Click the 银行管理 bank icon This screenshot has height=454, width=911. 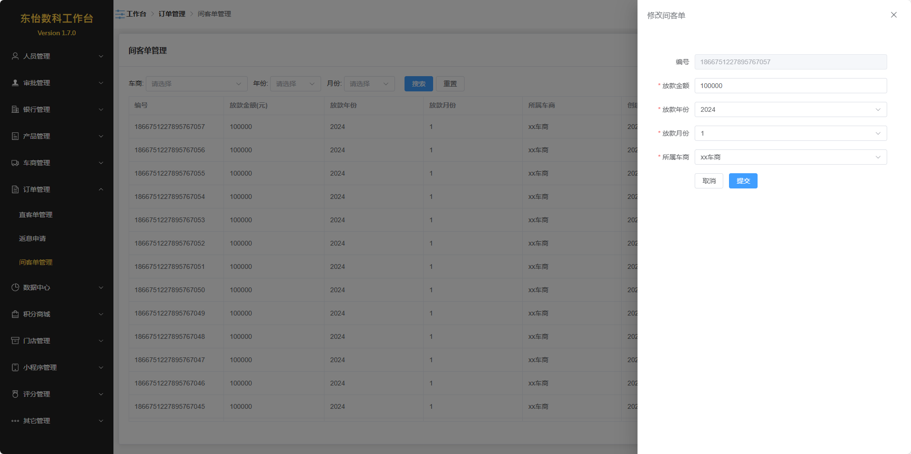click(x=15, y=109)
